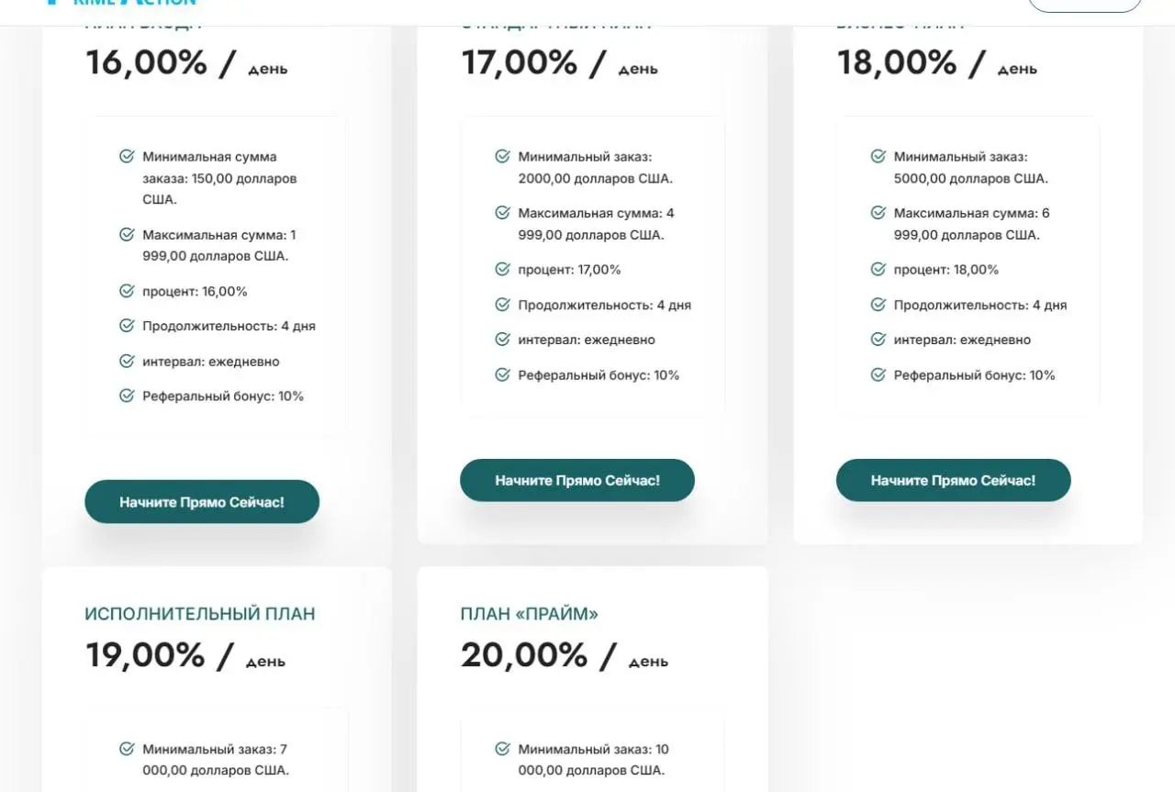Click the checkmark by minimum order 2000,00 dollars

click(x=502, y=157)
